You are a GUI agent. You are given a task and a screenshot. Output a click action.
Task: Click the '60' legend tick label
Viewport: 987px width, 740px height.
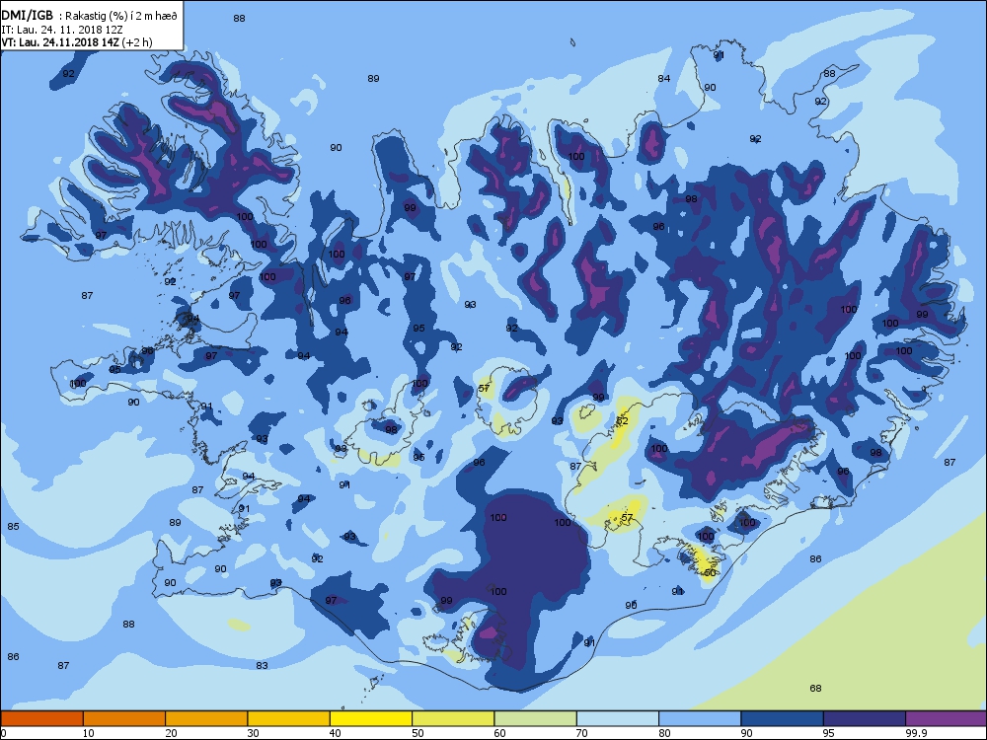pos(499,733)
